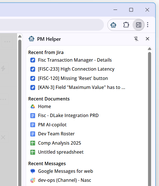
Task: Unpin the PM Helper side panel
Action: tap(136, 39)
